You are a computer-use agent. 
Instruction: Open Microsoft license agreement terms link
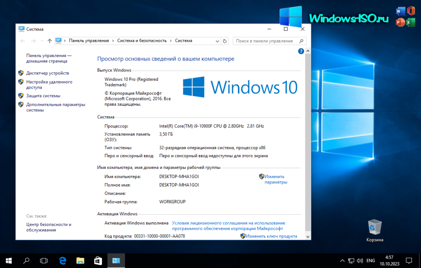pyautogui.click(x=229, y=226)
